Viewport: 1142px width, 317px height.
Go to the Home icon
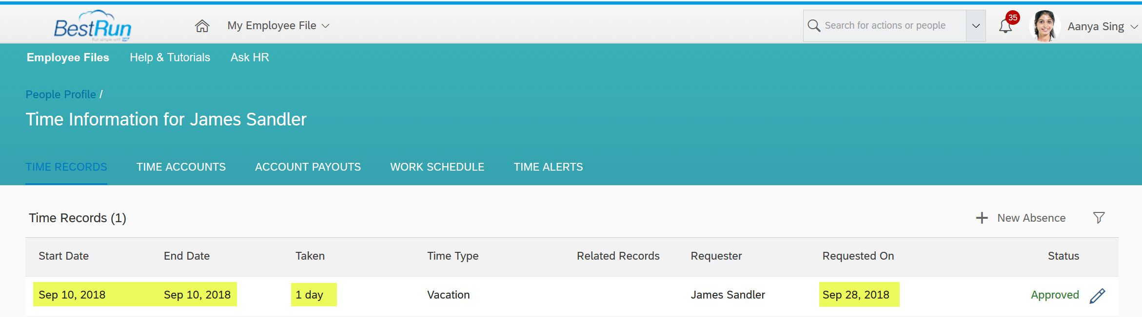pos(202,26)
